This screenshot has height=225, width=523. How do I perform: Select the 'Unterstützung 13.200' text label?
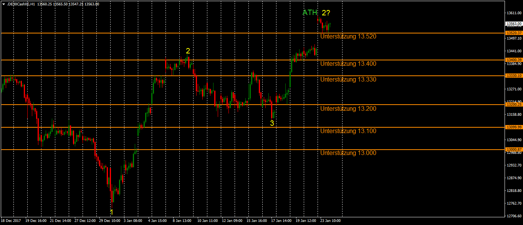pos(348,109)
